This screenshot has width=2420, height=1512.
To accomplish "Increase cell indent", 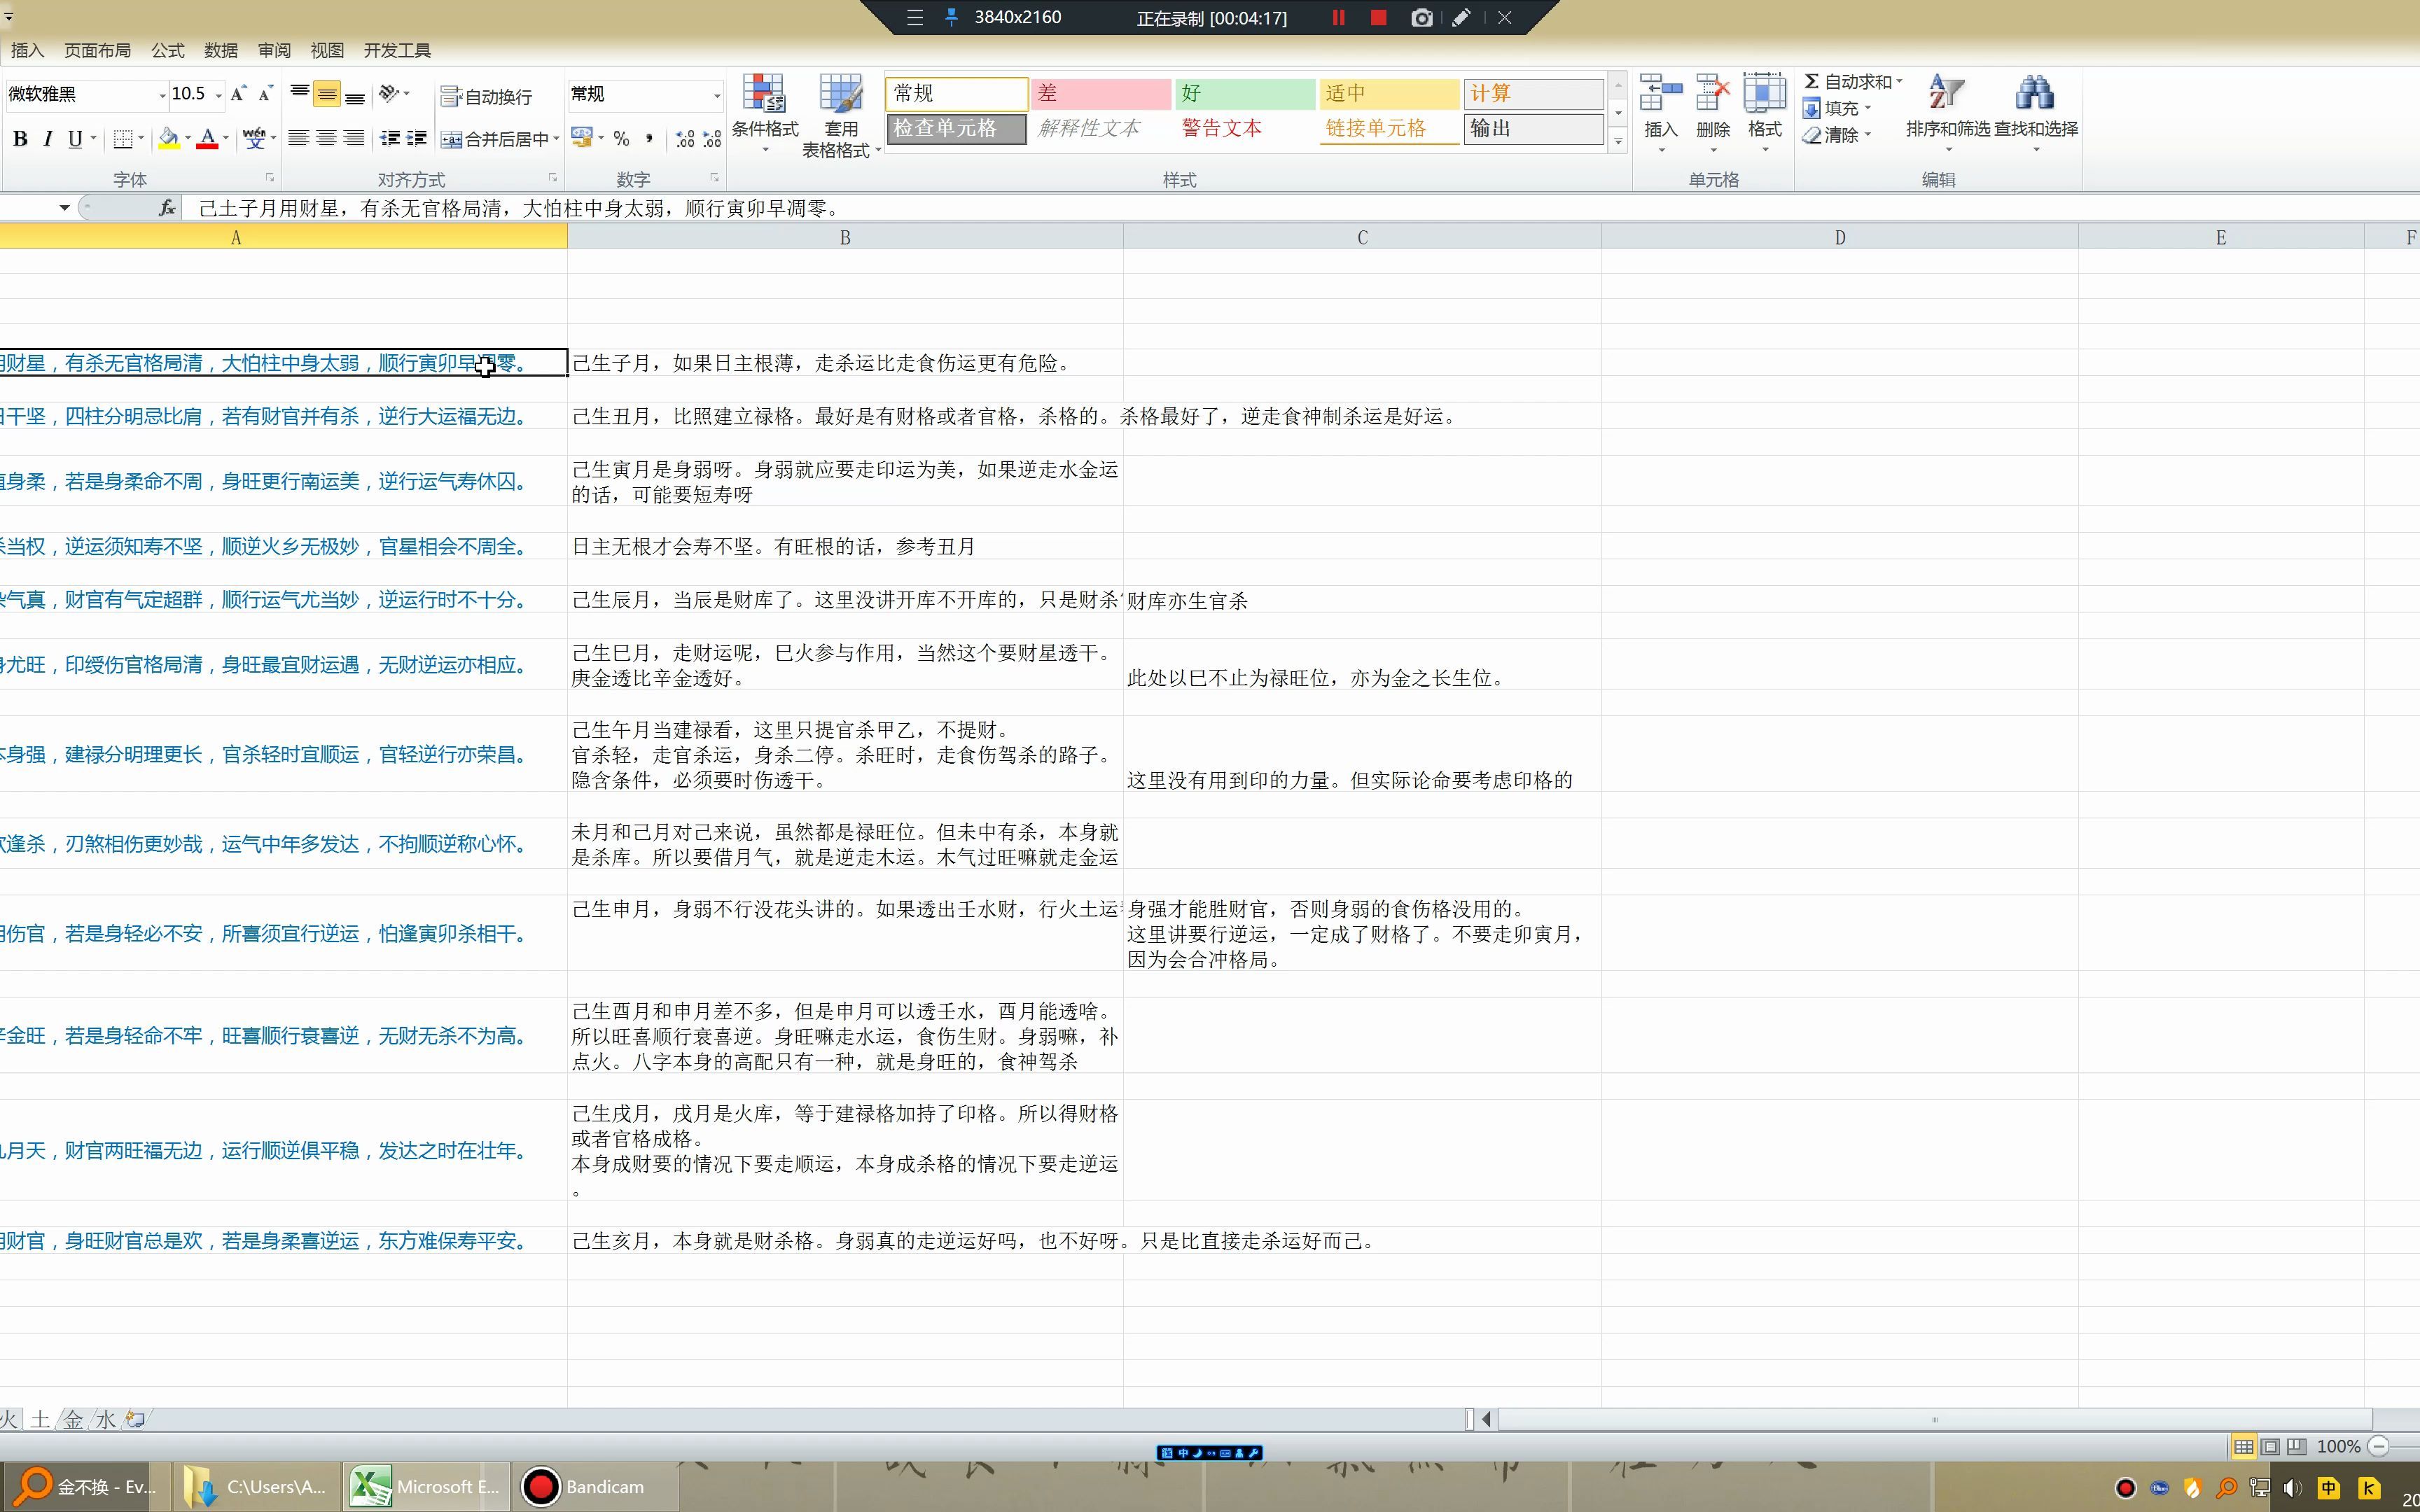I will 417,139.
